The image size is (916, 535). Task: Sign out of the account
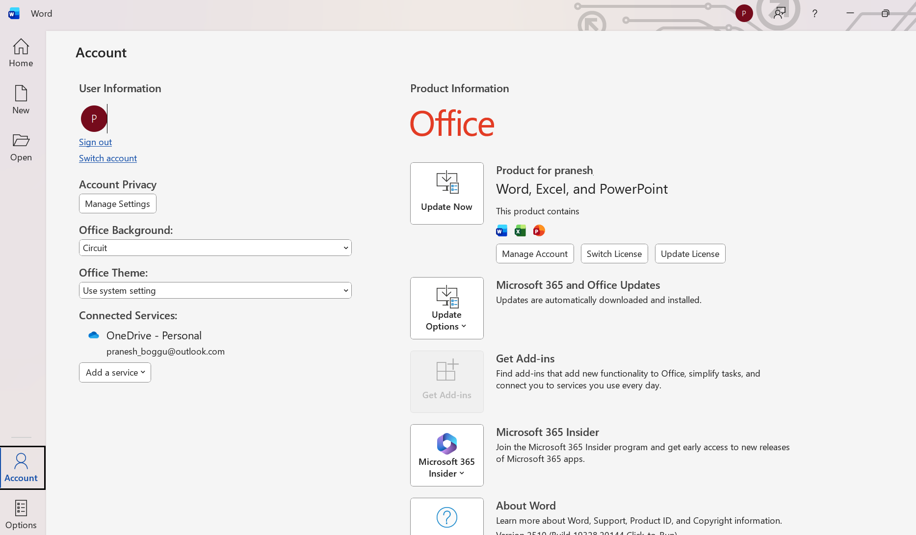(95, 142)
